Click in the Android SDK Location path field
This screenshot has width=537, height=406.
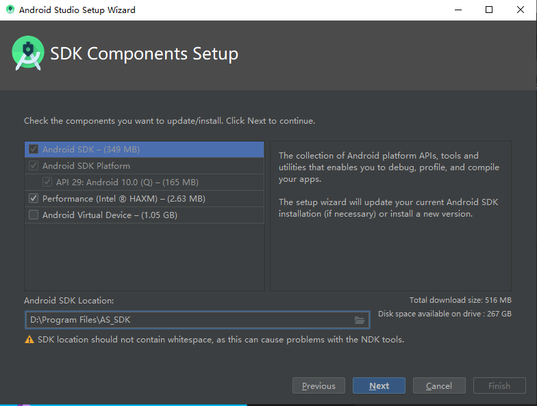197,320
